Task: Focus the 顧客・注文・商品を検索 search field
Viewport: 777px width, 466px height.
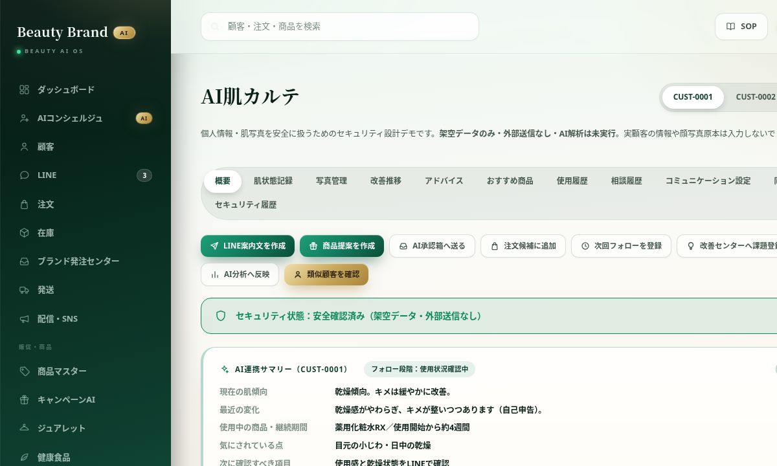Action: 340,27
